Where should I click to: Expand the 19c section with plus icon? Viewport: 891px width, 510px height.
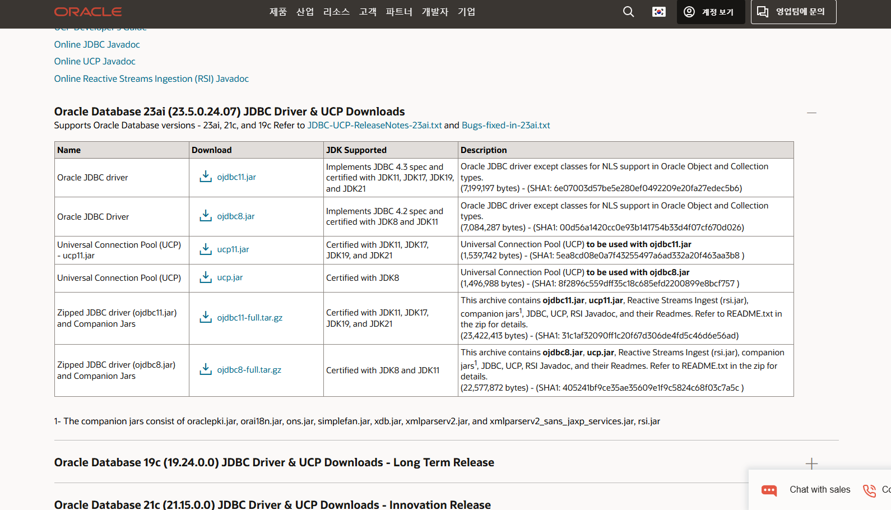[811, 463]
